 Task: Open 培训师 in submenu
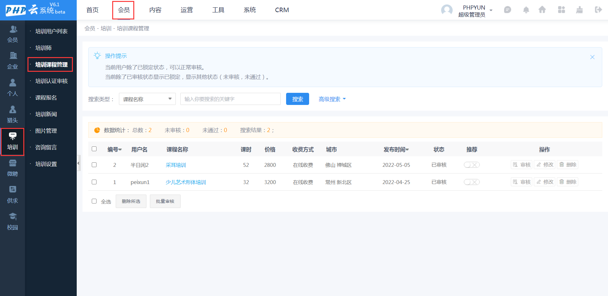click(x=43, y=48)
